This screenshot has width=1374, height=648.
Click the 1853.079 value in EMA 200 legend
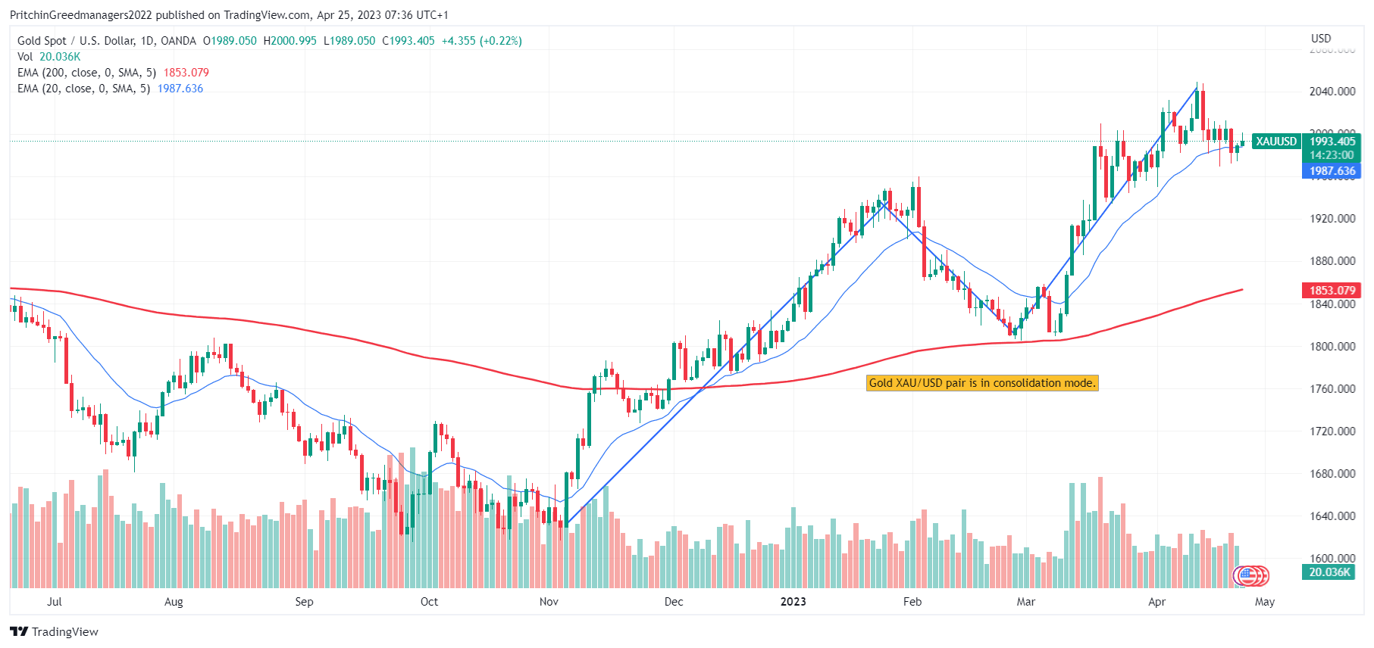(186, 73)
